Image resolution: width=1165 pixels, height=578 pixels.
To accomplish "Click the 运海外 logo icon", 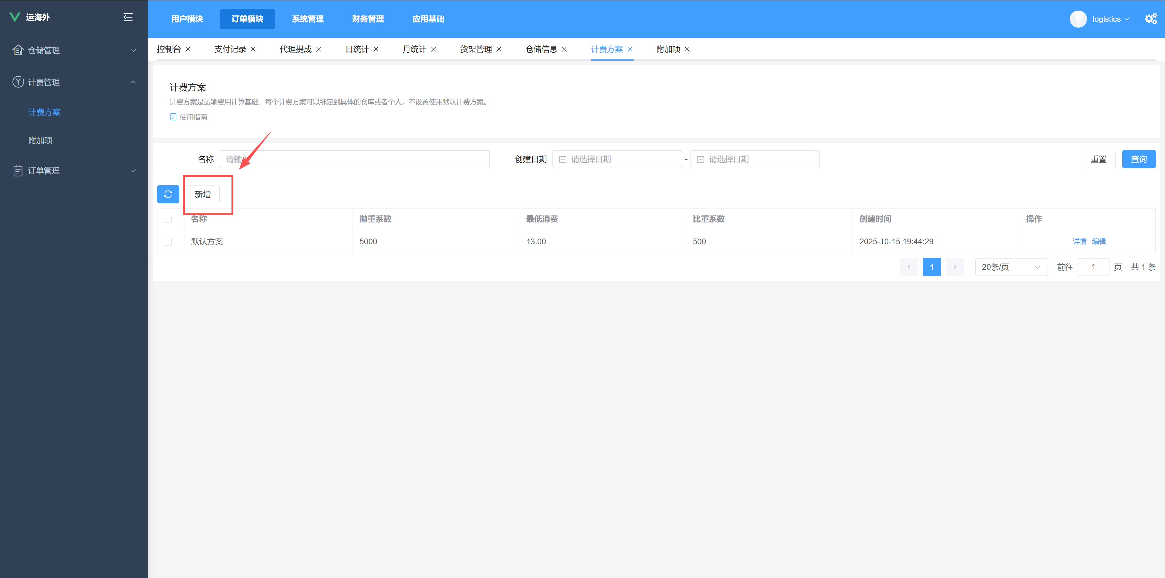I will pos(15,17).
